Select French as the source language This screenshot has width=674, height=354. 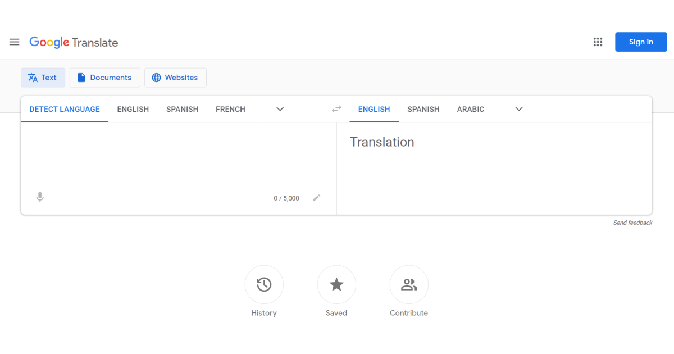[x=230, y=109]
